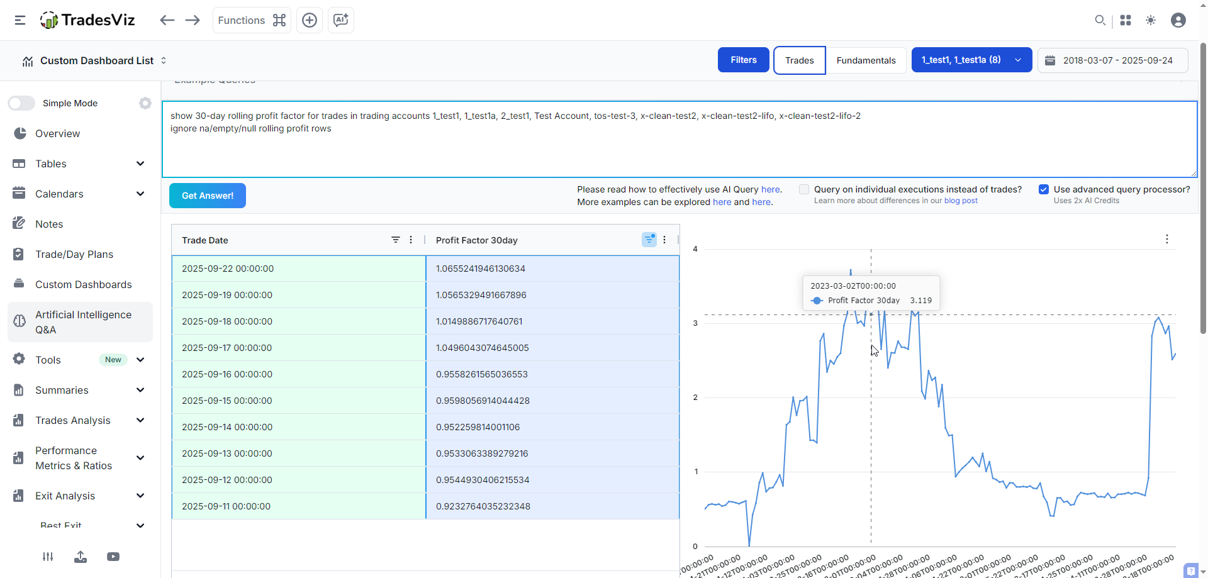Open Profit Factor 30day column options menu
The image size is (1208, 578).
pos(664,240)
